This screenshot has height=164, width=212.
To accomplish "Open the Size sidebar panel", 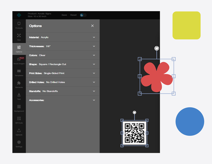I will point(19,37).
